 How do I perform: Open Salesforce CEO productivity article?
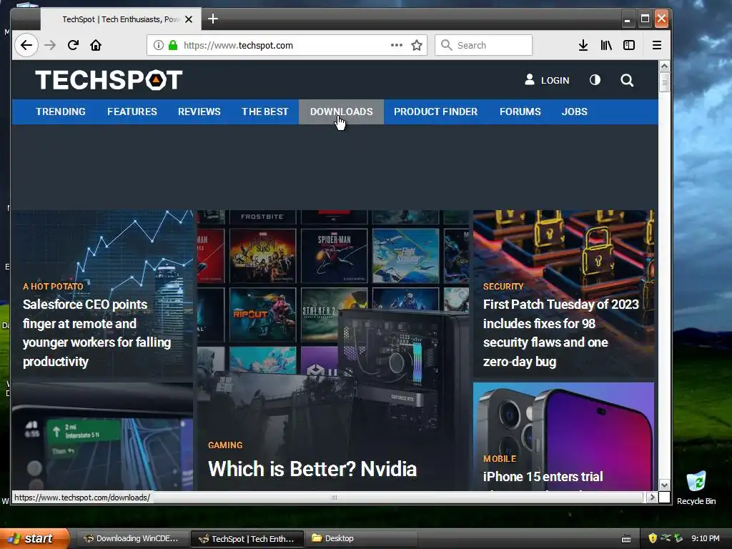(x=97, y=333)
